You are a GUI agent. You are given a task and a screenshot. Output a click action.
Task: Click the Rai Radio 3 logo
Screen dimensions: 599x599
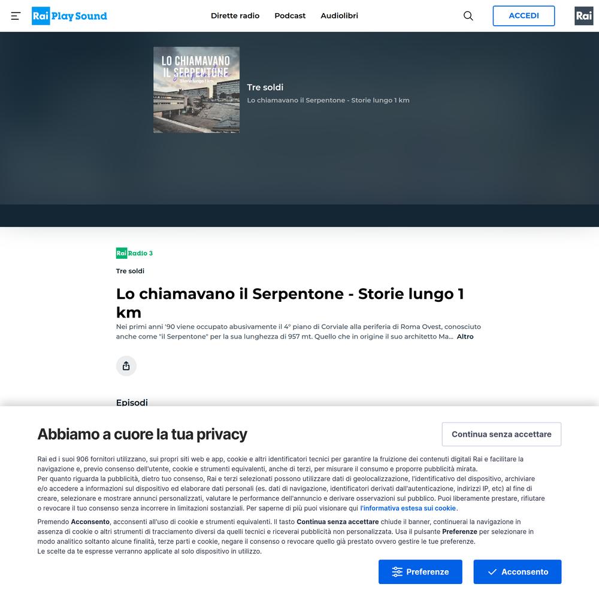134,253
